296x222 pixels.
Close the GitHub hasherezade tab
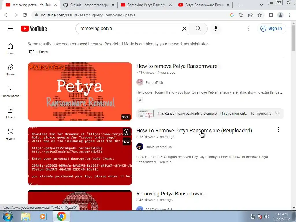tap(113, 5)
